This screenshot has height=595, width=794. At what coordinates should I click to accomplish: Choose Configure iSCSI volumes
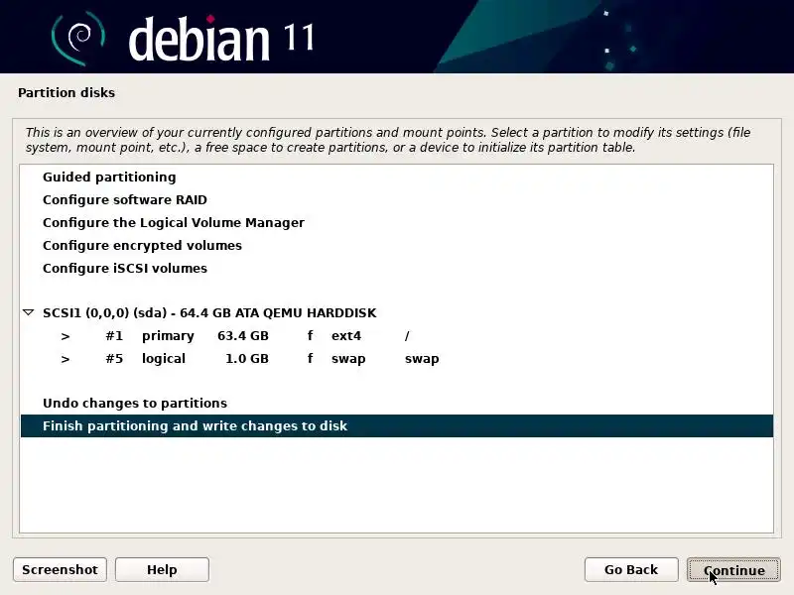click(x=397, y=268)
